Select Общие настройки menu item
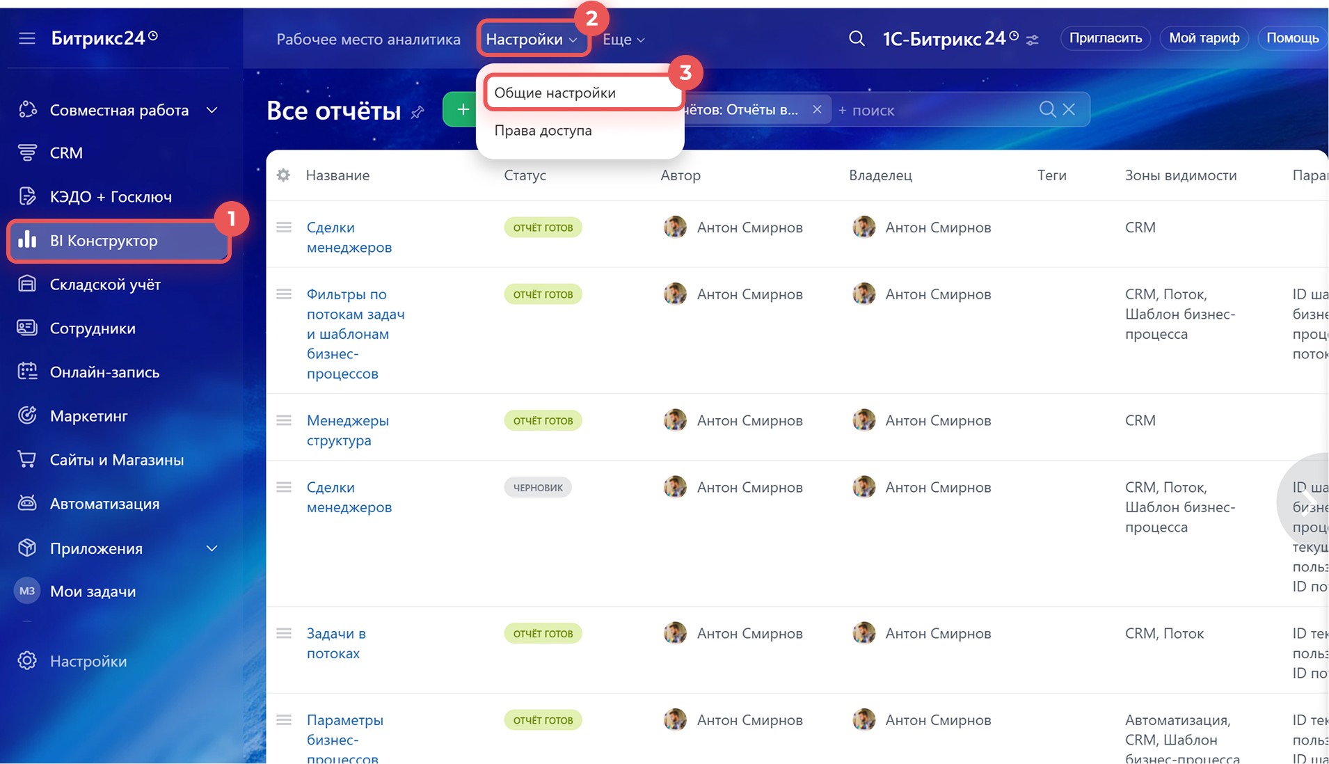 (x=555, y=93)
